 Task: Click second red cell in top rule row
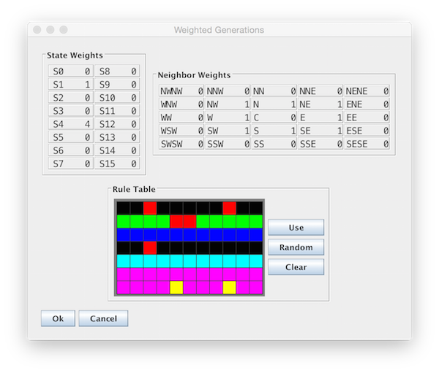click(229, 208)
